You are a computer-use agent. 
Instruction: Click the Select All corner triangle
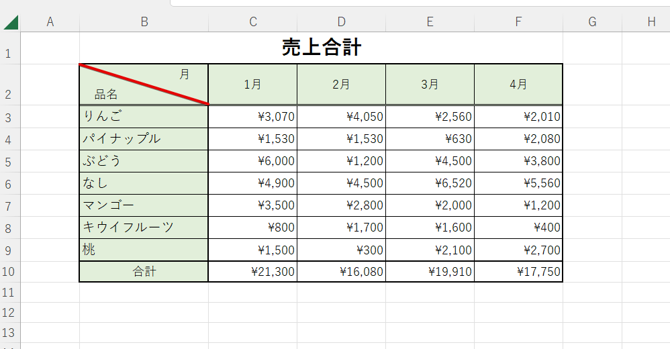11,22
